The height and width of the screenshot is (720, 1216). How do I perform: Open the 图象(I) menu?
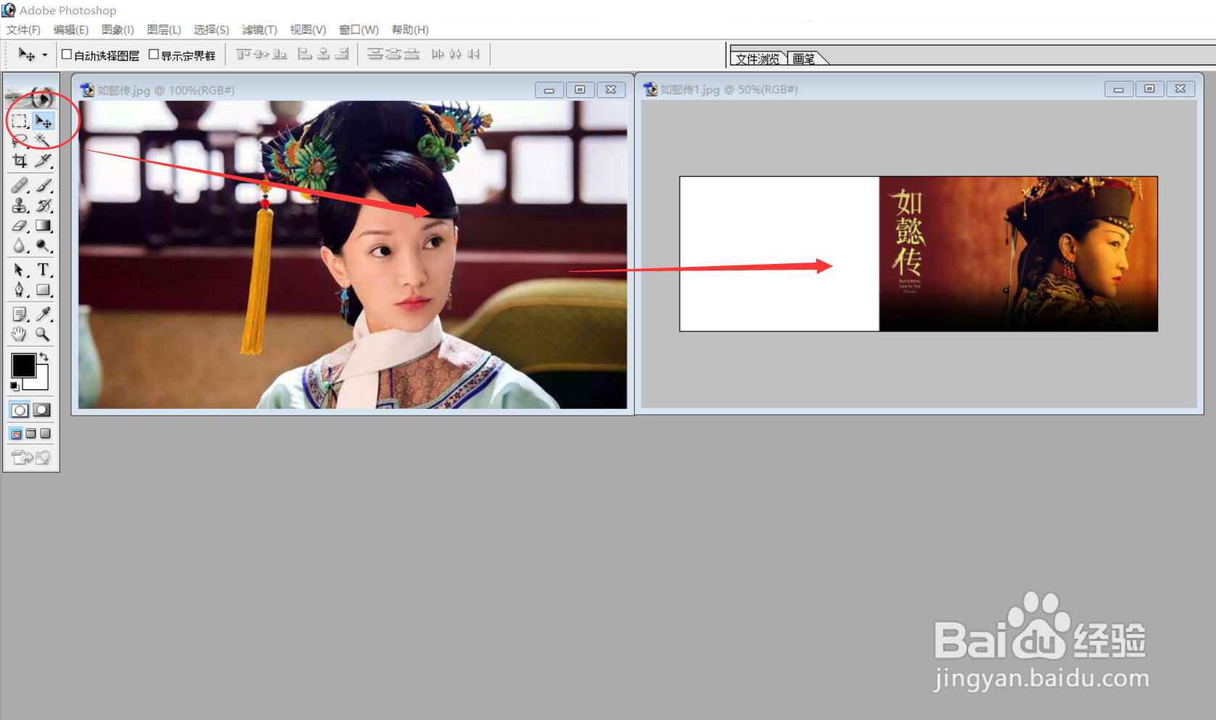[x=118, y=30]
